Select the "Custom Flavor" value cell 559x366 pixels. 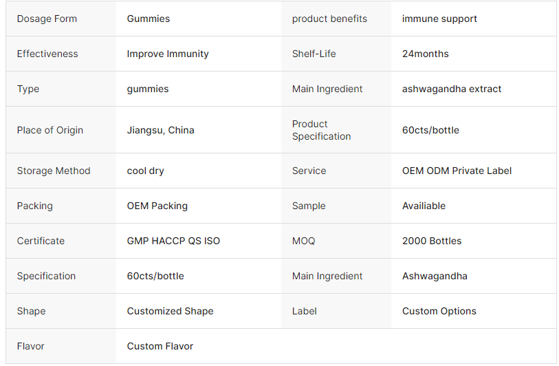(x=160, y=346)
